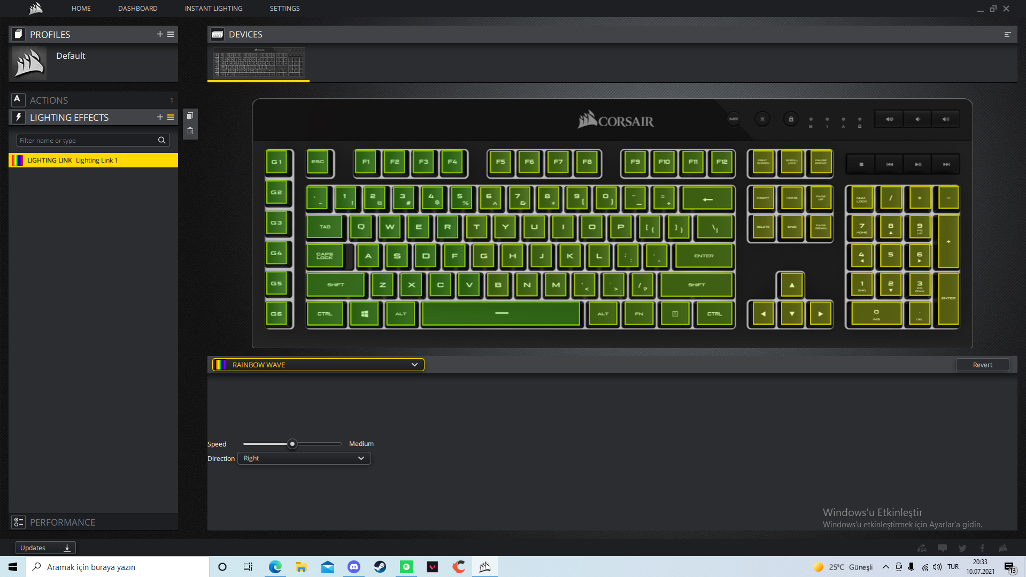The width and height of the screenshot is (1026, 577).
Task: Click the previous track media key
Action: pyautogui.click(x=889, y=164)
